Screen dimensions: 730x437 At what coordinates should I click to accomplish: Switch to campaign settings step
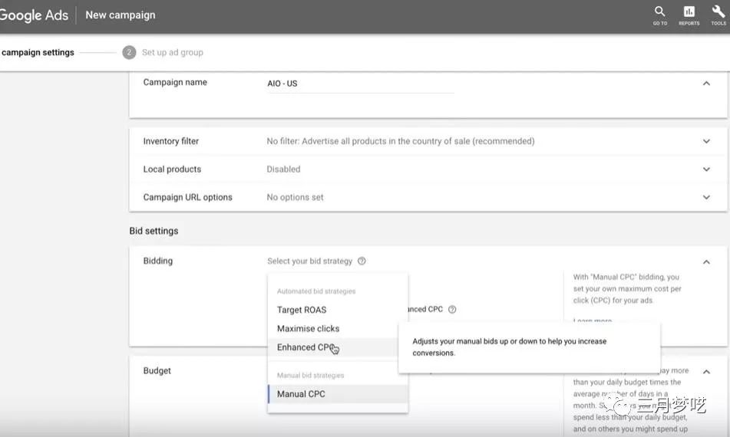coord(38,53)
